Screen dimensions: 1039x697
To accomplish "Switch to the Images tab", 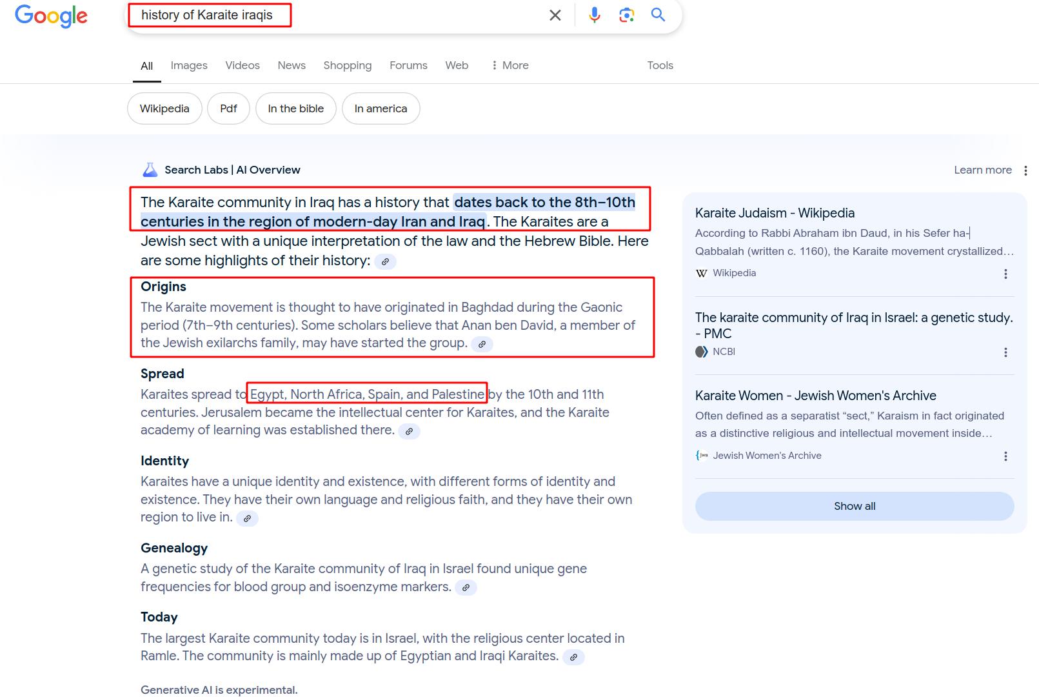I will pos(189,65).
